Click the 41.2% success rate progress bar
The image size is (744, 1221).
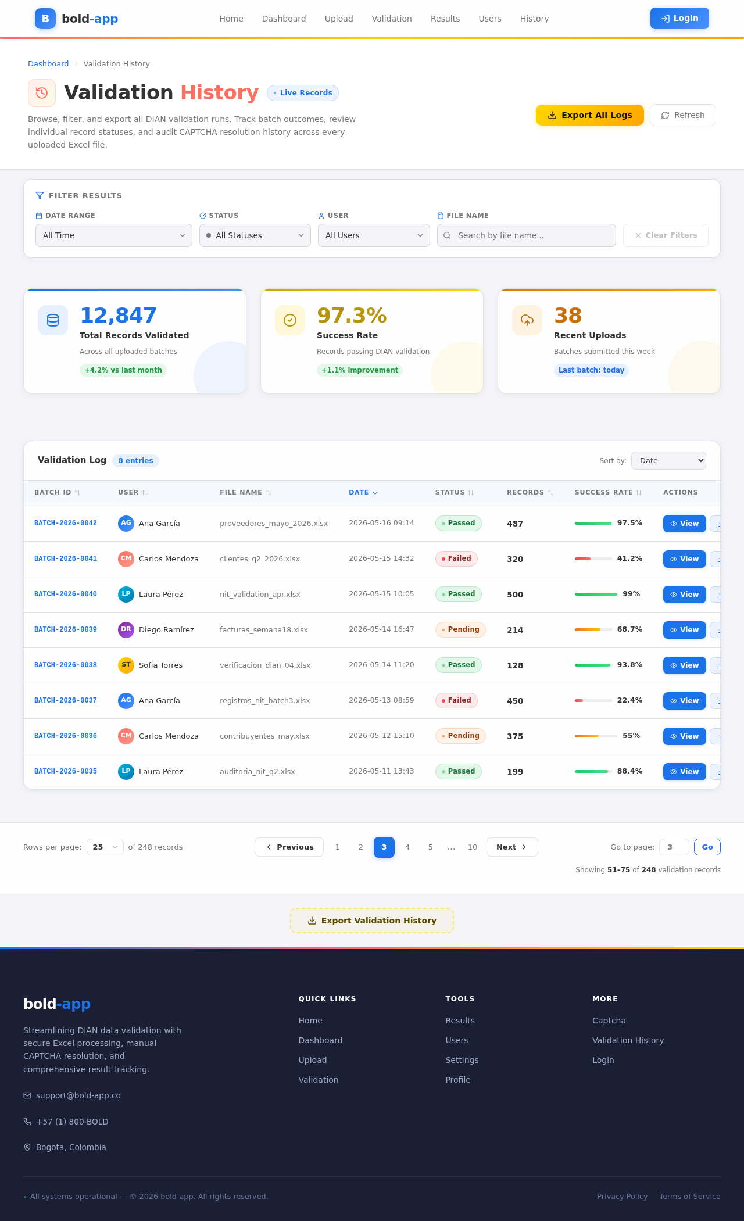(x=593, y=559)
